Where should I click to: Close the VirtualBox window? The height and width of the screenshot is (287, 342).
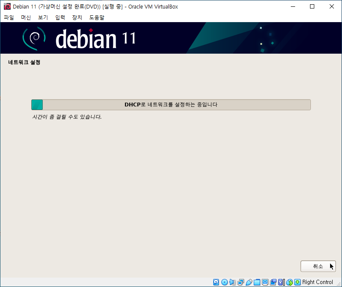coord(331,6)
